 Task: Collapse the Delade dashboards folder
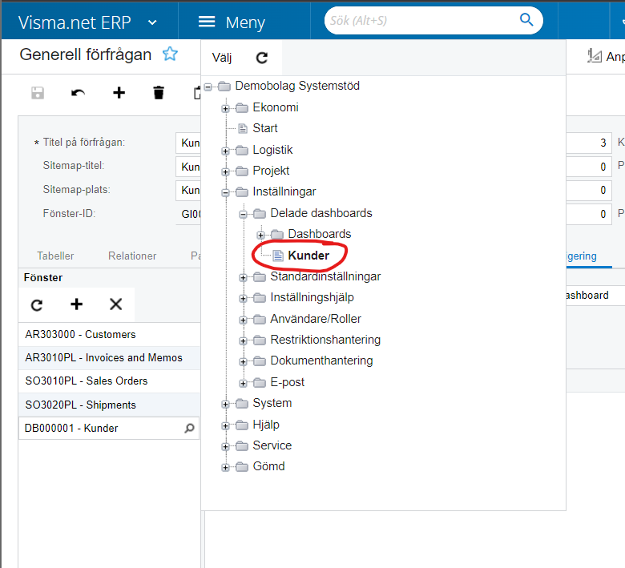(x=243, y=215)
